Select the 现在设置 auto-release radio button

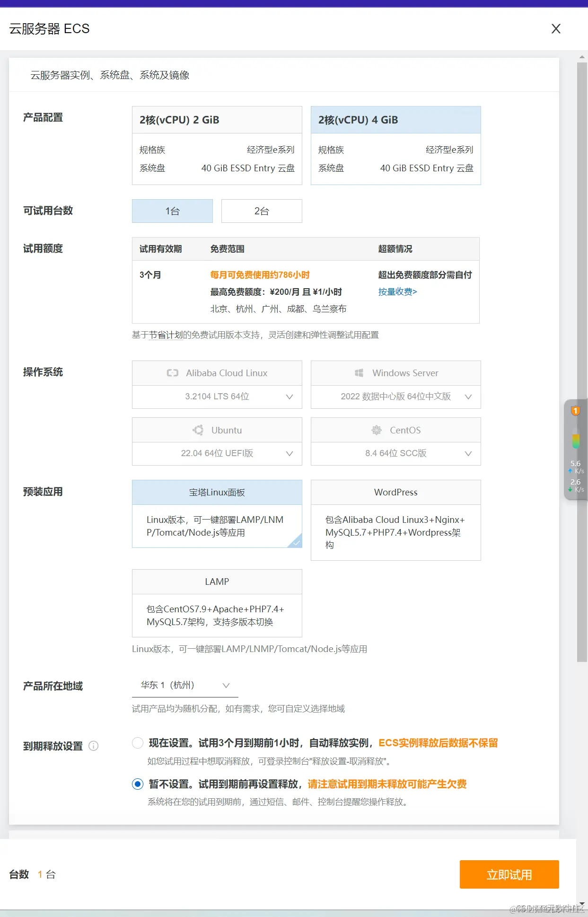[138, 743]
